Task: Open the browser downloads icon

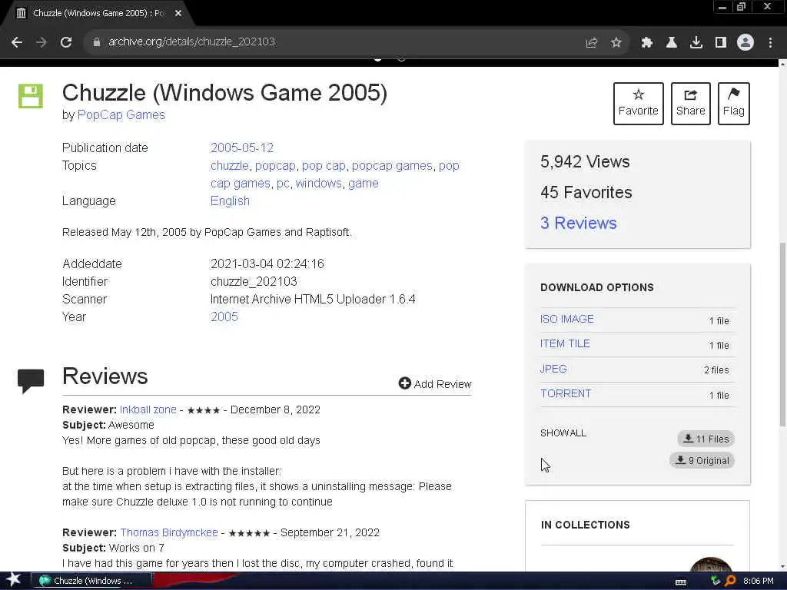Action: 696,43
